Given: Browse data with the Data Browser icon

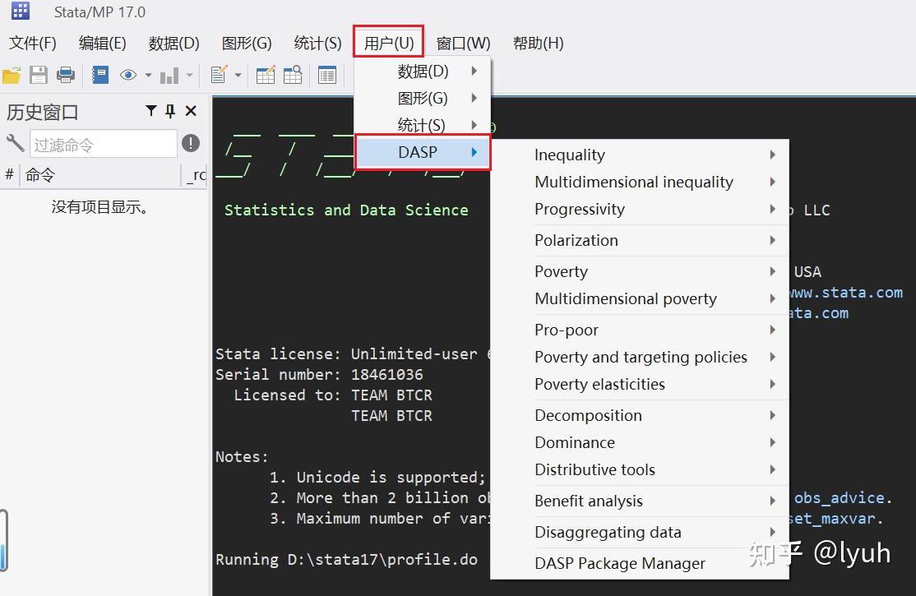Looking at the screenshot, I should click(293, 74).
